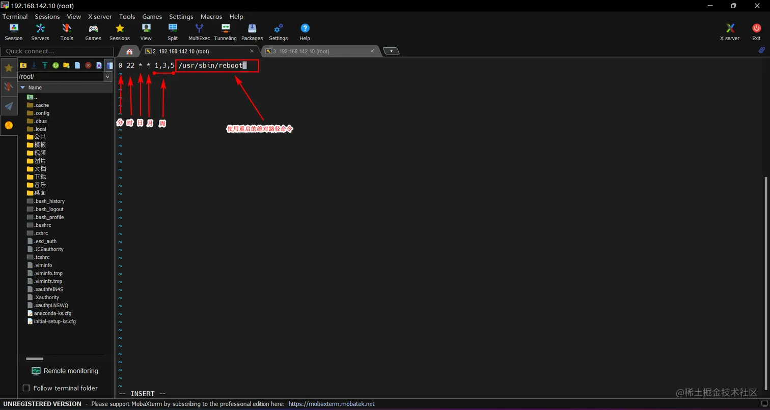Image resolution: width=770 pixels, height=410 pixels.
Task: Open the Help menu in the menu bar
Action: (236, 16)
